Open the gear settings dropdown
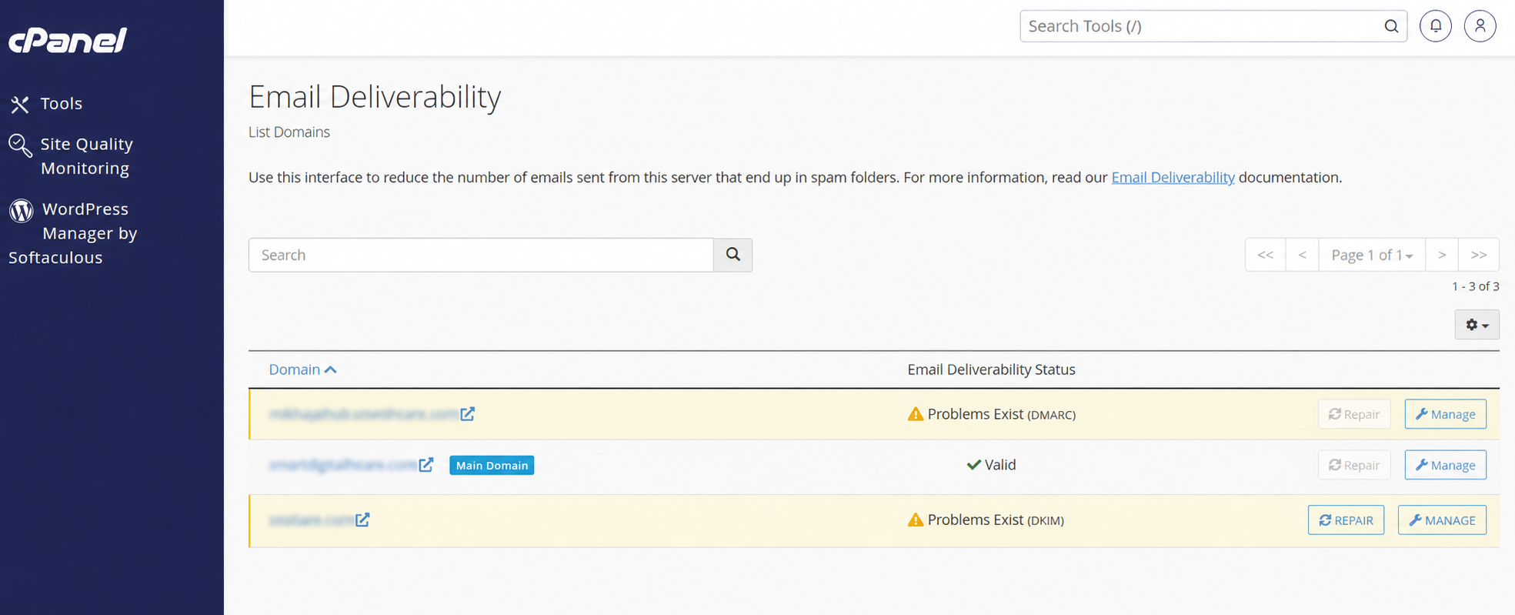 1477,325
